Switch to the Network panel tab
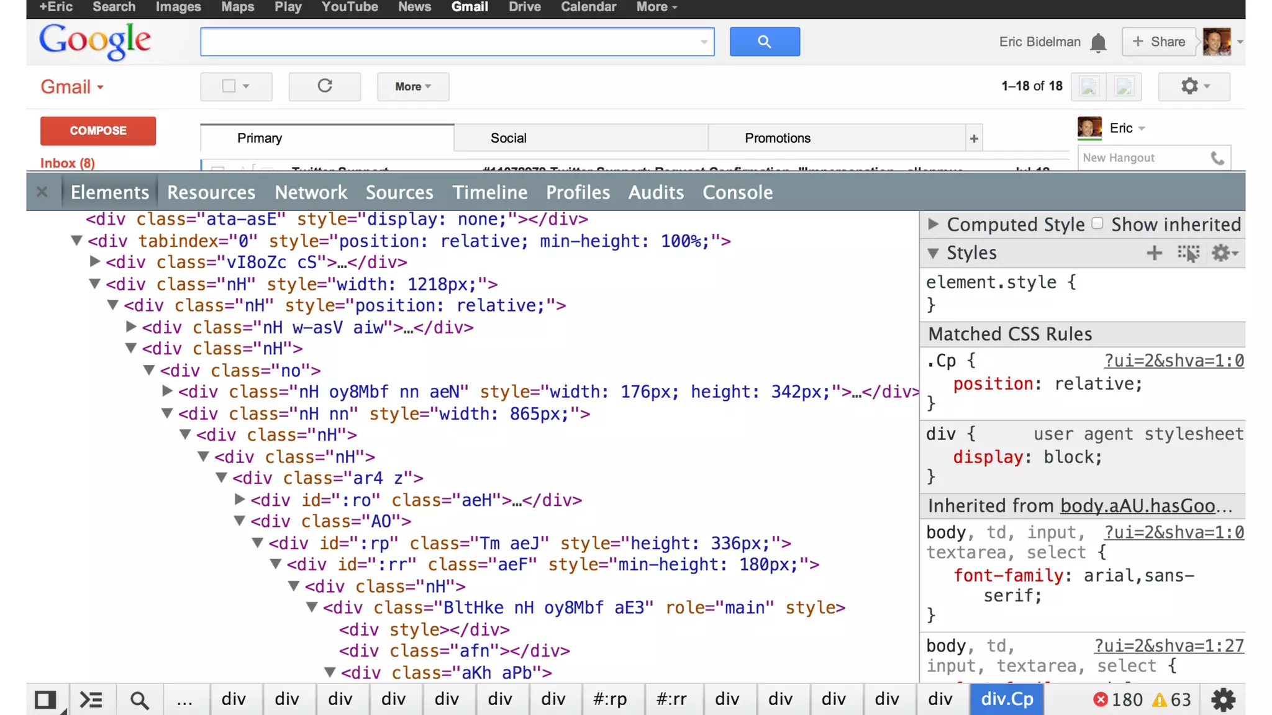 pos(311,192)
